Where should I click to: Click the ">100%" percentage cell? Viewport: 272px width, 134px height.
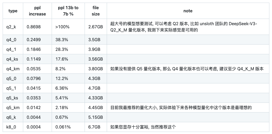(62, 27)
